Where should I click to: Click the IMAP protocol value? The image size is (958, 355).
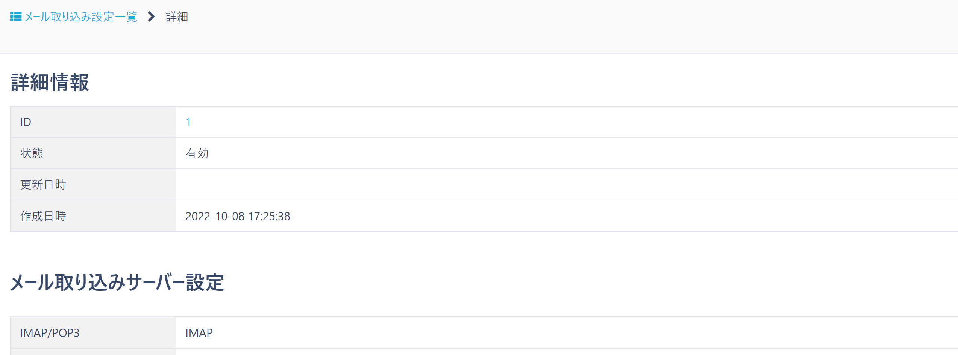[x=199, y=332]
